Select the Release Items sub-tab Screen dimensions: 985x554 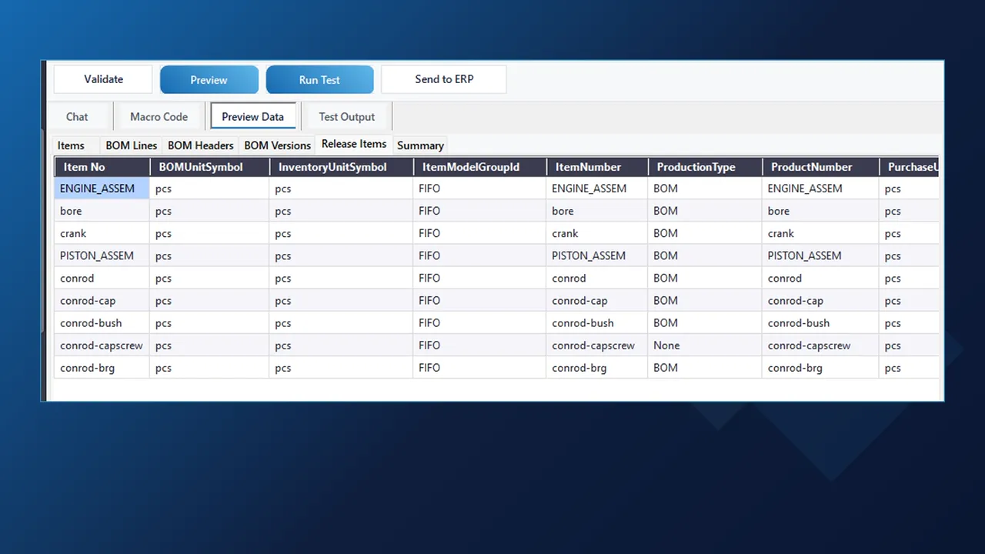pyautogui.click(x=354, y=144)
